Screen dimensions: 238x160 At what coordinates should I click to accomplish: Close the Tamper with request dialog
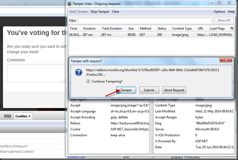(226, 60)
